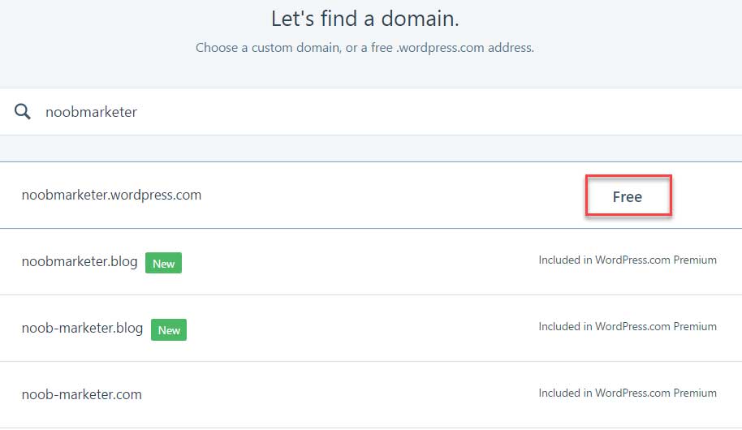Choose the noobmarketer.wordpress.com domain row
Screen dimensions: 742x430
point(371,196)
